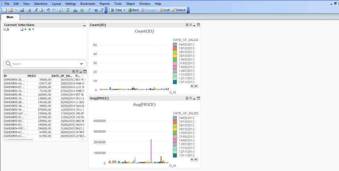Click the 14/06/2013 pink swatch in Avg(PRICE) legend
The image size is (339, 171).
click(x=175, y=140)
